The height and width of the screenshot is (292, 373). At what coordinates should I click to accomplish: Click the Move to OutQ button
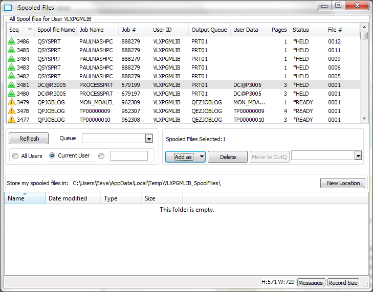tap(269, 156)
